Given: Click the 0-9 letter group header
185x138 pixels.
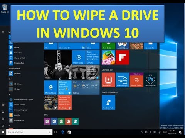Looking at the screenshot, I should click(10, 79).
